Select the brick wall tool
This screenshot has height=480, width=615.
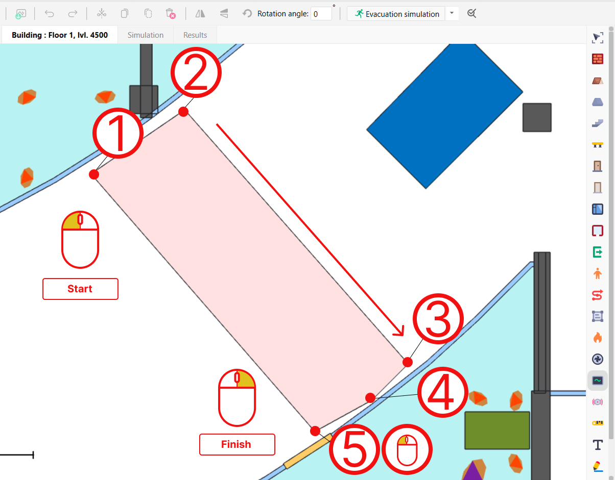pyautogui.click(x=598, y=59)
